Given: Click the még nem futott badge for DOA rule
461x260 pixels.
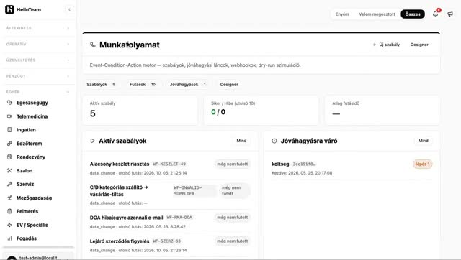Looking at the screenshot, I should pyautogui.click(x=232, y=218).
